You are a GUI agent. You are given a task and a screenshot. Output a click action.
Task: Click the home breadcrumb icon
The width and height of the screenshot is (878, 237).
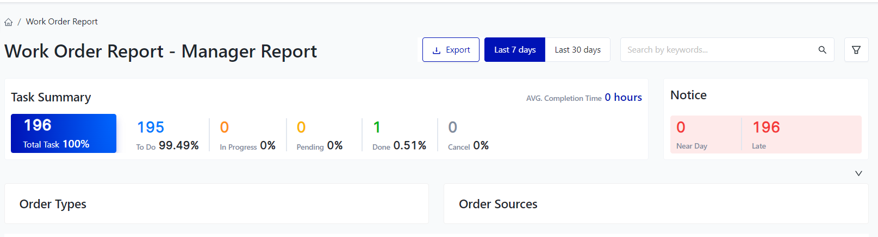point(9,22)
